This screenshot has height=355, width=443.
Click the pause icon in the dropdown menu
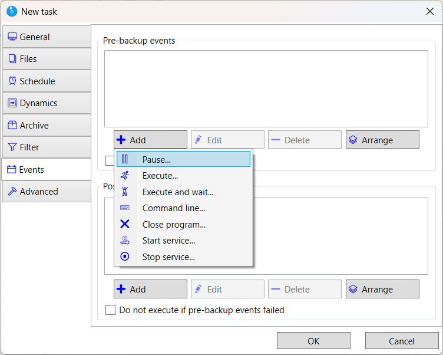click(x=124, y=159)
